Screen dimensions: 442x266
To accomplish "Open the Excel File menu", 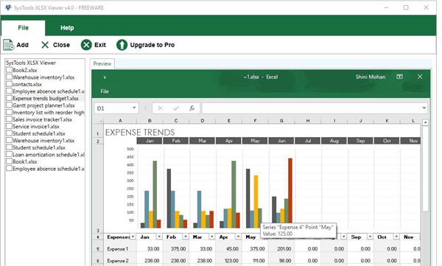I will click(105, 91).
